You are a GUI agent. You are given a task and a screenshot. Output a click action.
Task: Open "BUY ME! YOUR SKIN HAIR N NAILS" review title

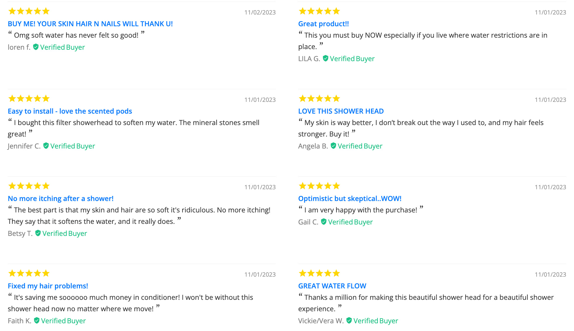[90, 24]
